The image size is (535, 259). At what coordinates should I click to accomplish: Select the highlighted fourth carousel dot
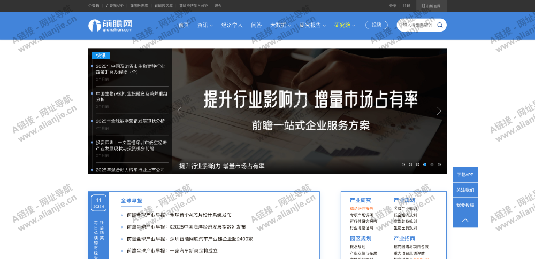click(425, 164)
